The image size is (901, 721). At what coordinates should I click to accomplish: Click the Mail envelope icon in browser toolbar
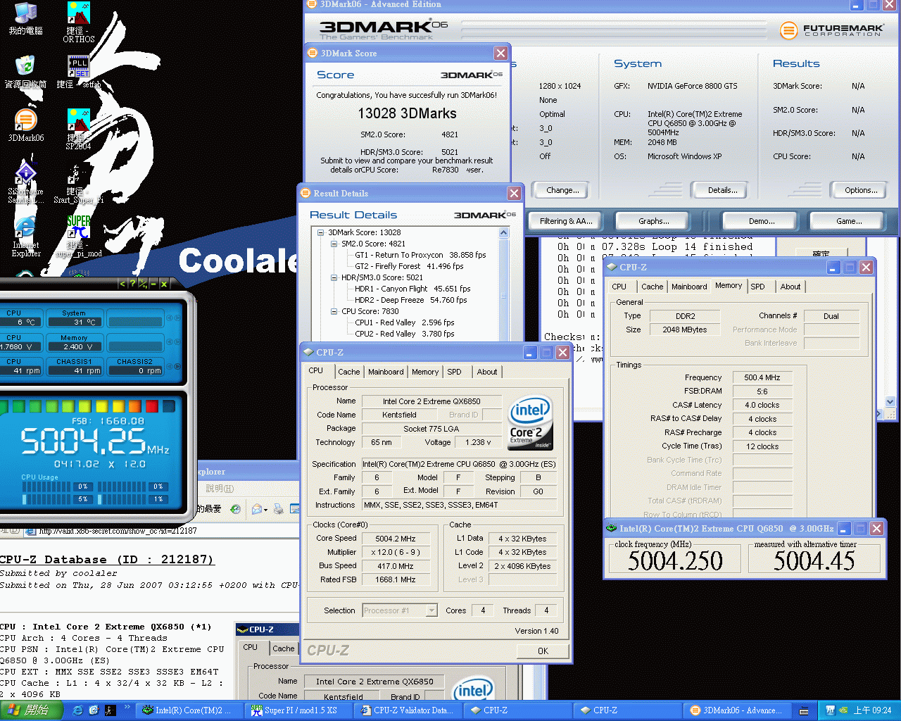[x=257, y=509]
